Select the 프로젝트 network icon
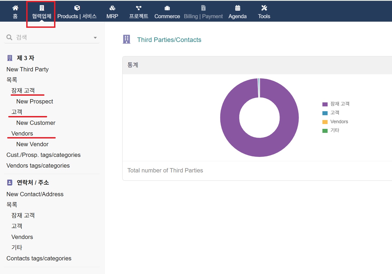The width and height of the screenshot is (392, 274). click(x=139, y=8)
